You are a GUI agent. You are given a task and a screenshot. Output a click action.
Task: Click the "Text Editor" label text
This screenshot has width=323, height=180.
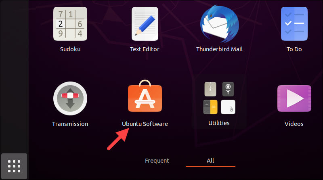click(x=145, y=49)
